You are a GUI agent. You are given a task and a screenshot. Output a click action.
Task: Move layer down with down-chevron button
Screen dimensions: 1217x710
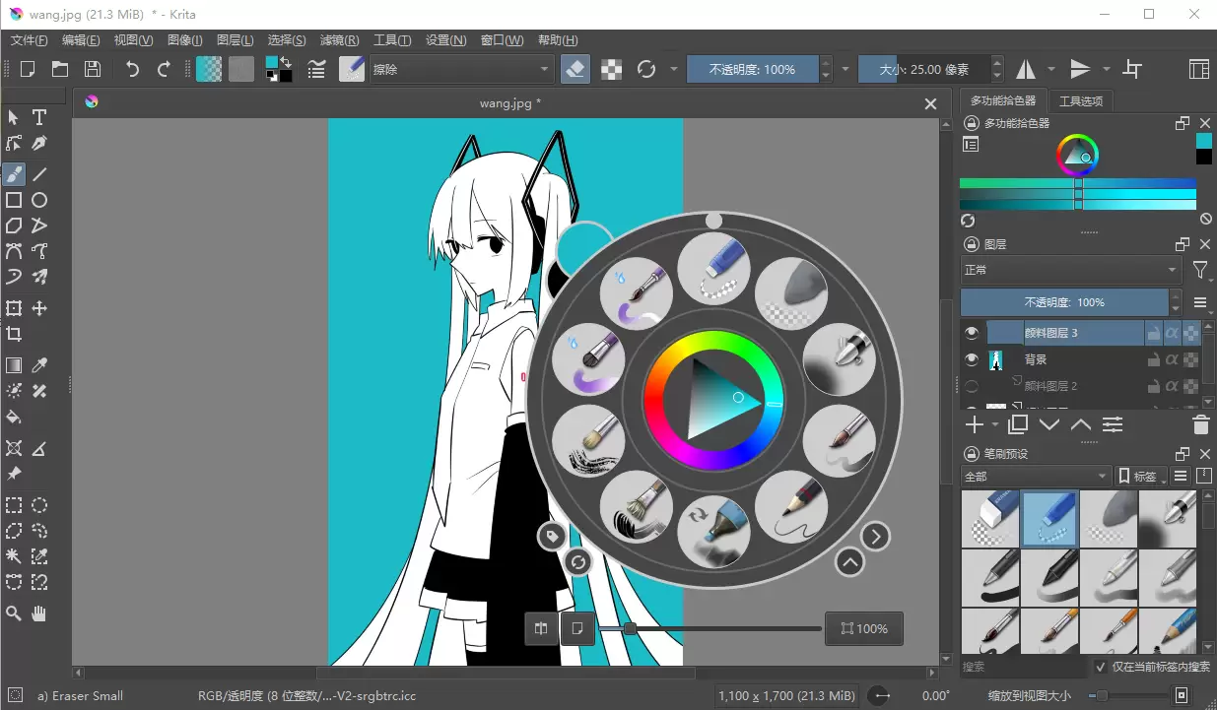click(1049, 424)
